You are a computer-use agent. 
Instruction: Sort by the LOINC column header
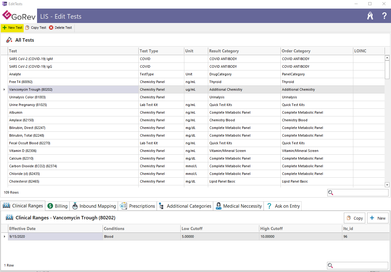369,51
